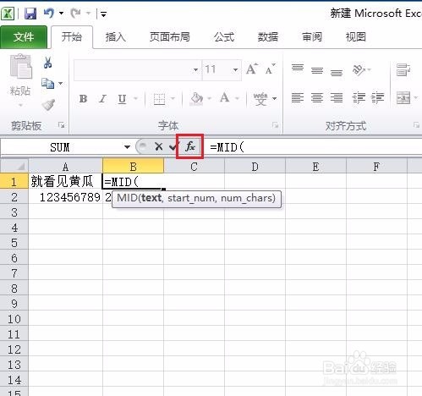Click cell A2 containing 123456789
Viewport: 422px width, 396px height.
[65, 197]
